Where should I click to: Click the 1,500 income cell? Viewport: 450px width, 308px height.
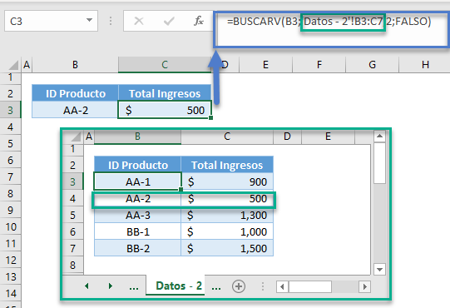pyautogui.click(x=227, y=248)
